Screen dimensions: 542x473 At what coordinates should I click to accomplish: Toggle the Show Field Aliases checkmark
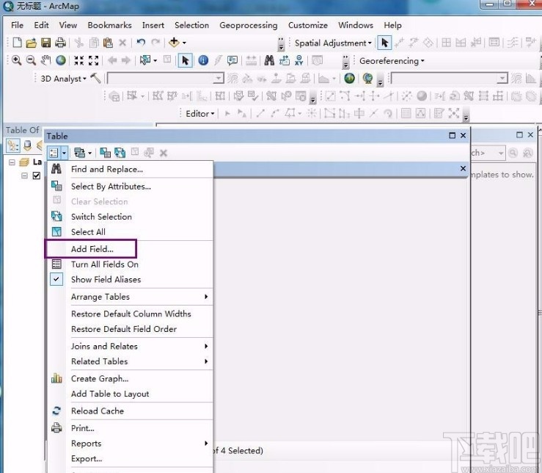coord(56,279)
